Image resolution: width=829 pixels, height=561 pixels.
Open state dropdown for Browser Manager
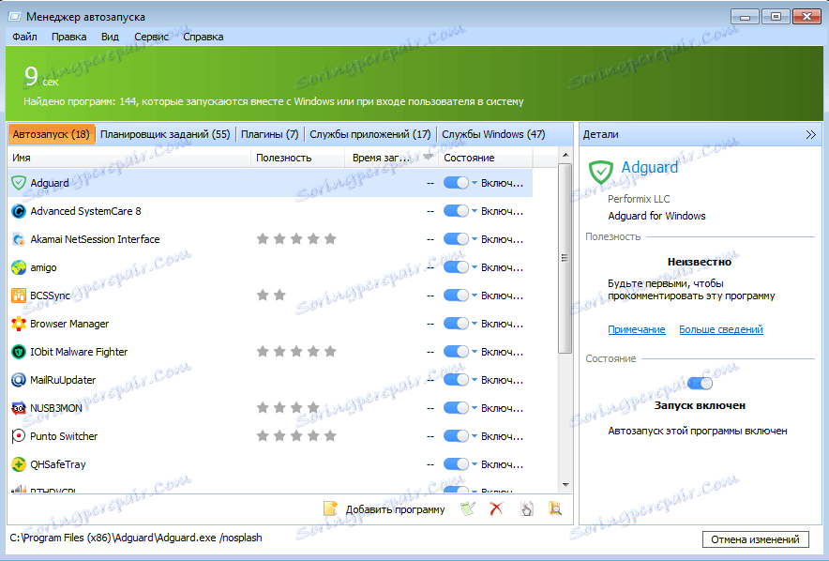[x=475, y=324]
